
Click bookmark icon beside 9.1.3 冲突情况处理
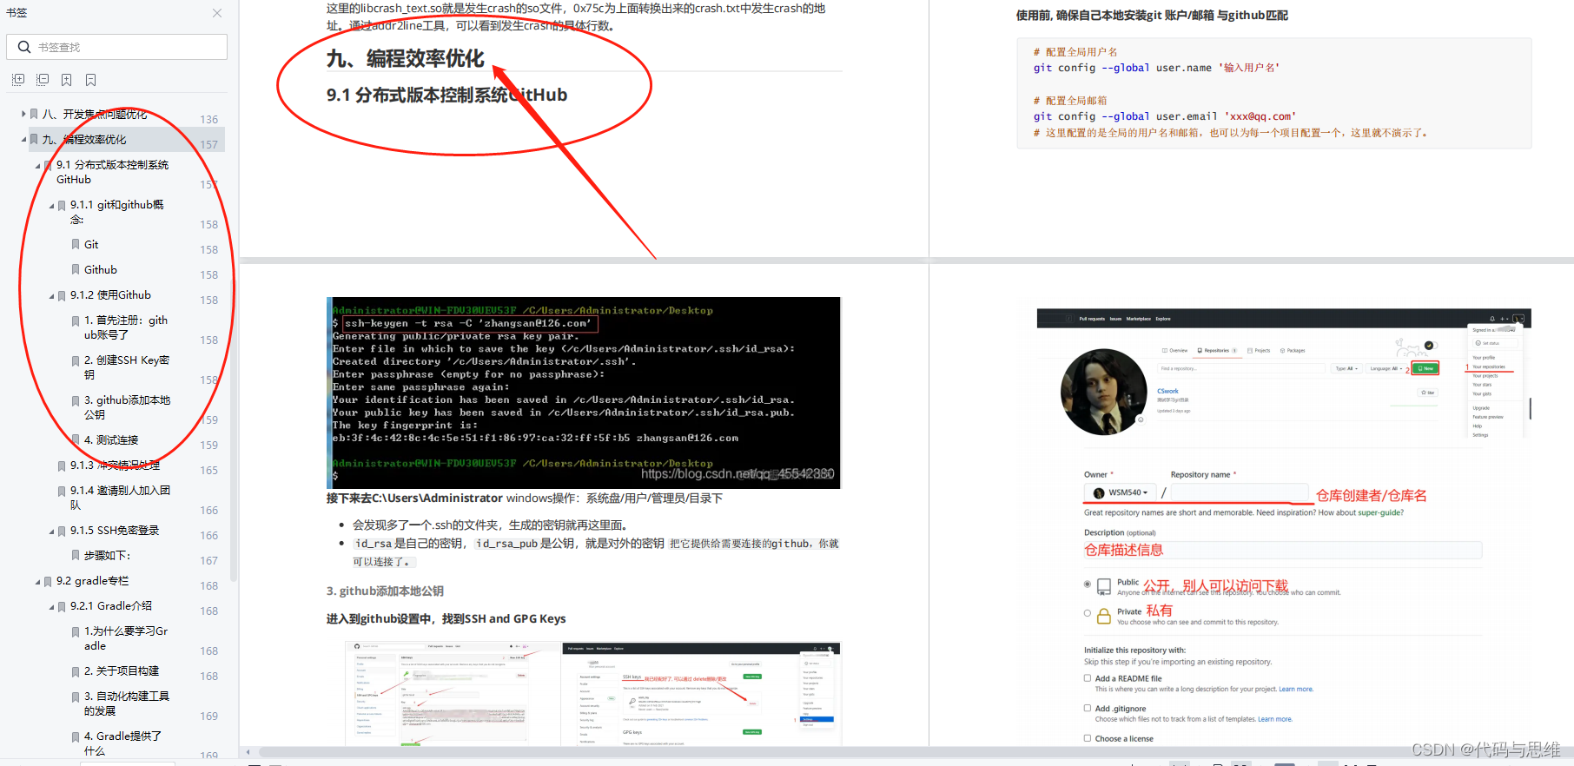pos(62,466)
